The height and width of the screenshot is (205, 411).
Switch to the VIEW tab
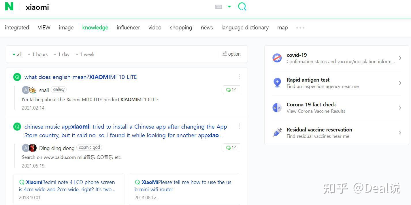44,27
